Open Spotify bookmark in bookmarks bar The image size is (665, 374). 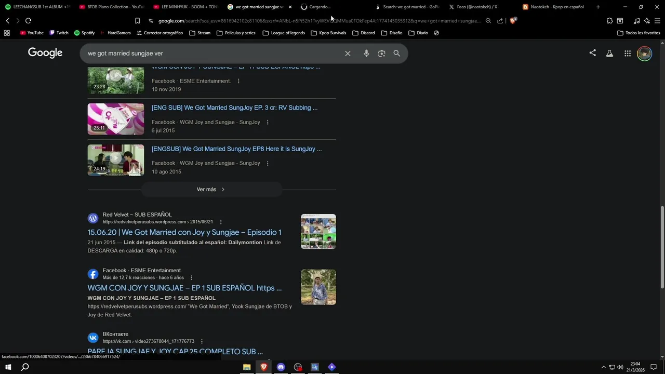(84, 33)
